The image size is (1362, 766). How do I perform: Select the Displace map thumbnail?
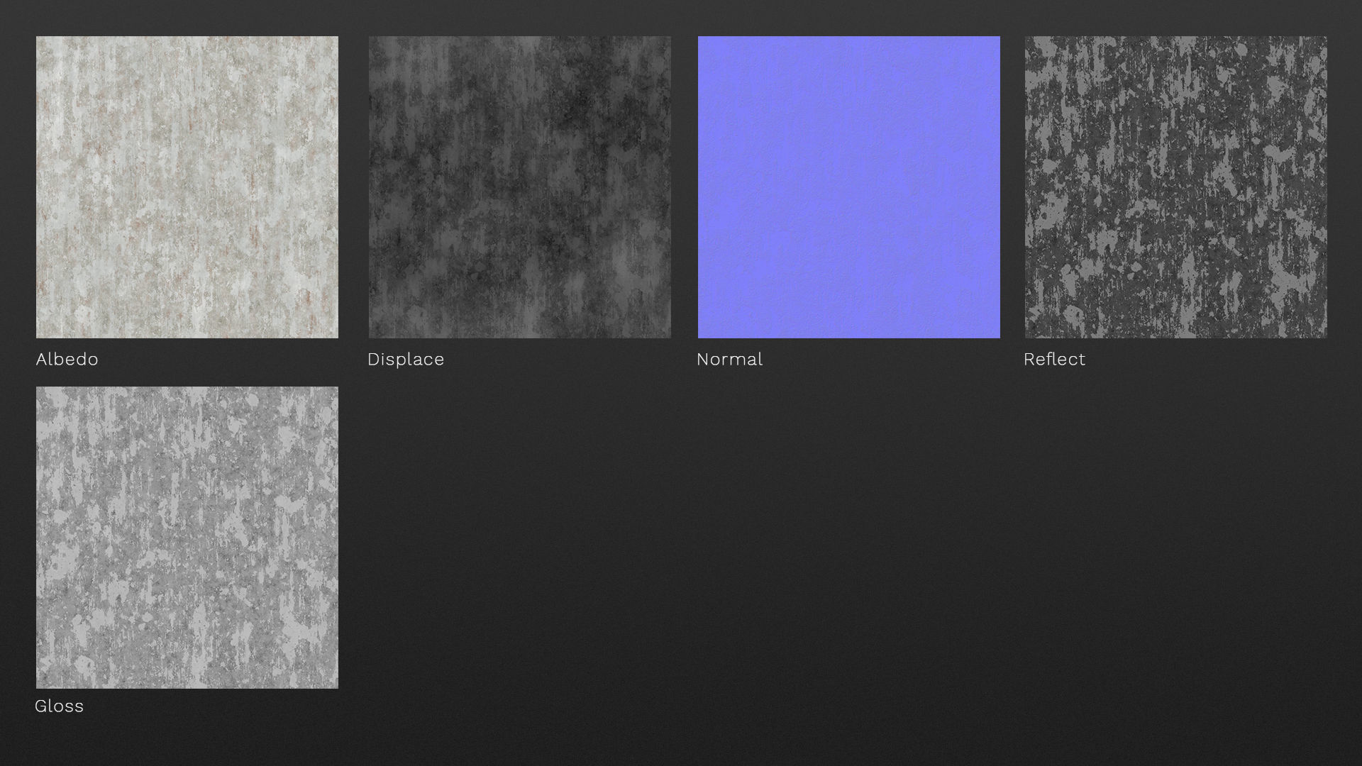(x=519, y=187)
